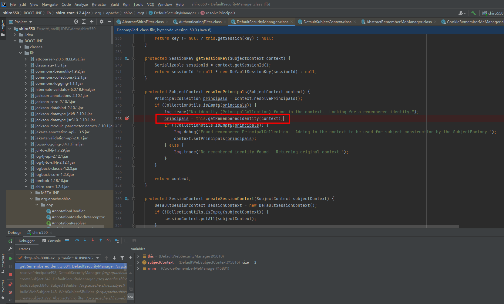Select the Debugger tab
Screen dimensions: 504x304
coord(27,241)
